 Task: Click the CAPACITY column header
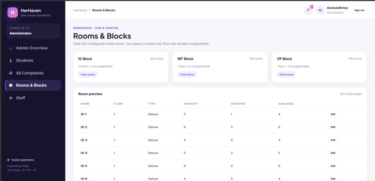click(x=191, y=104)
